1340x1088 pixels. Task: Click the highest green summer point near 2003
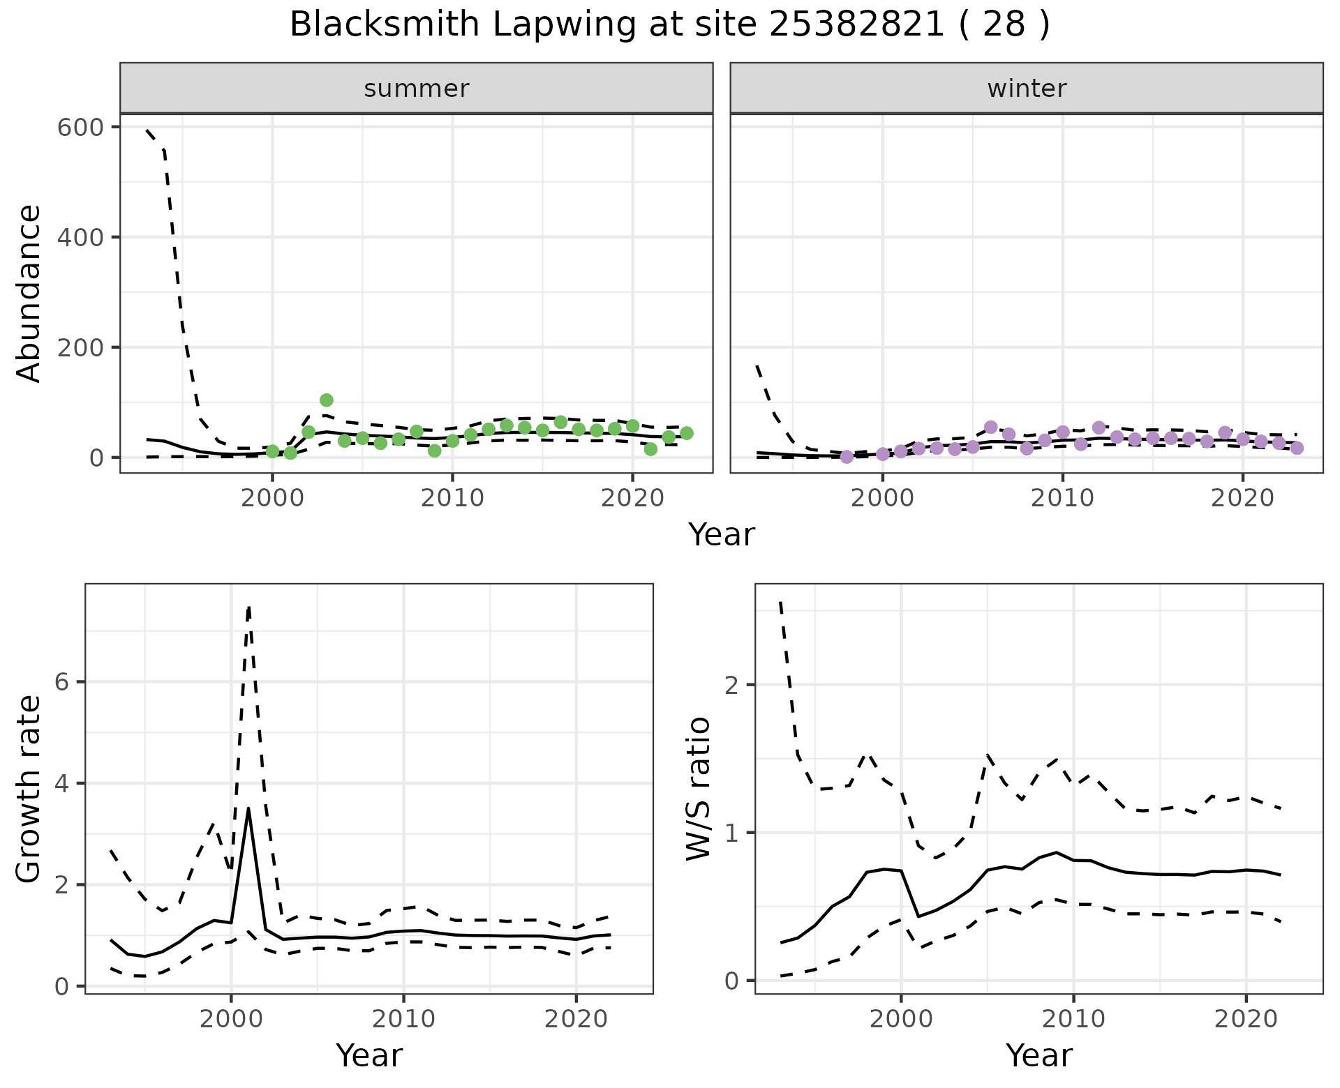pos(326,400)
